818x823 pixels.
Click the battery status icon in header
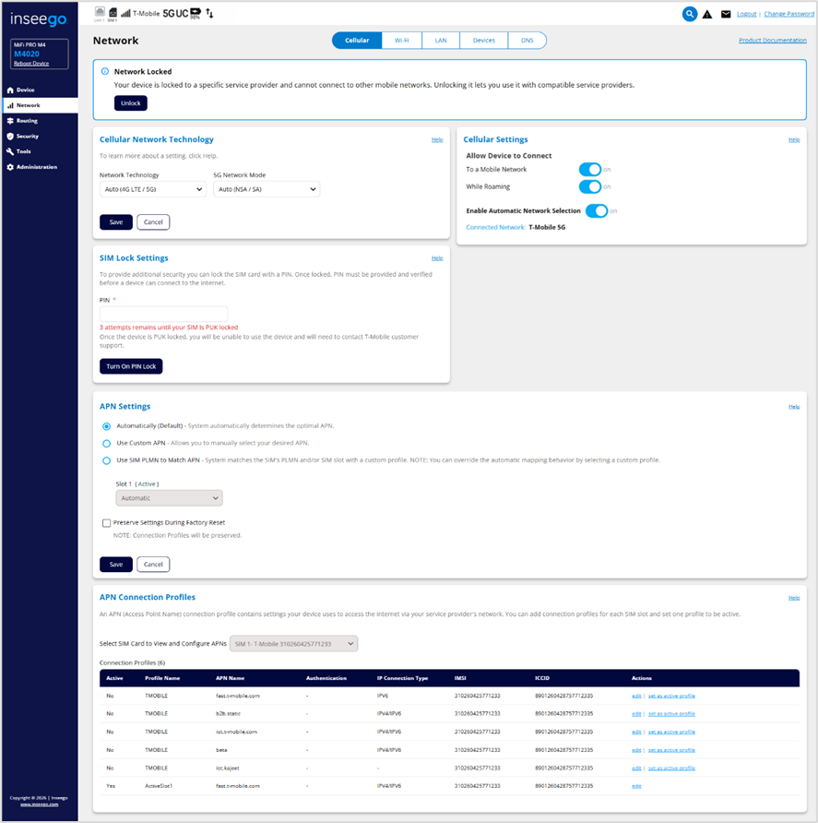point(195,13)
